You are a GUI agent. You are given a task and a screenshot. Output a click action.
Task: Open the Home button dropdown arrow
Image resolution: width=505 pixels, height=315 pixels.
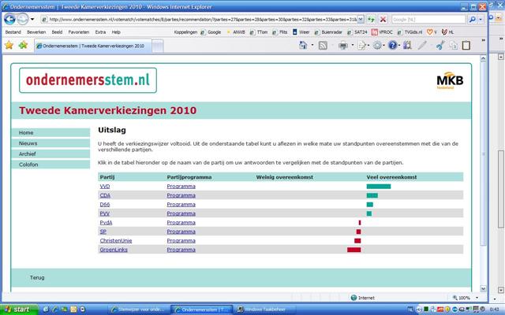click(312, 46)
